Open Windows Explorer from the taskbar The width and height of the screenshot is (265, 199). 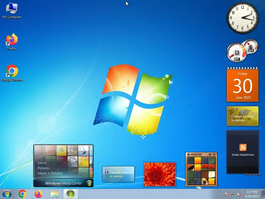pyautogui.click(x=55, y=194)
